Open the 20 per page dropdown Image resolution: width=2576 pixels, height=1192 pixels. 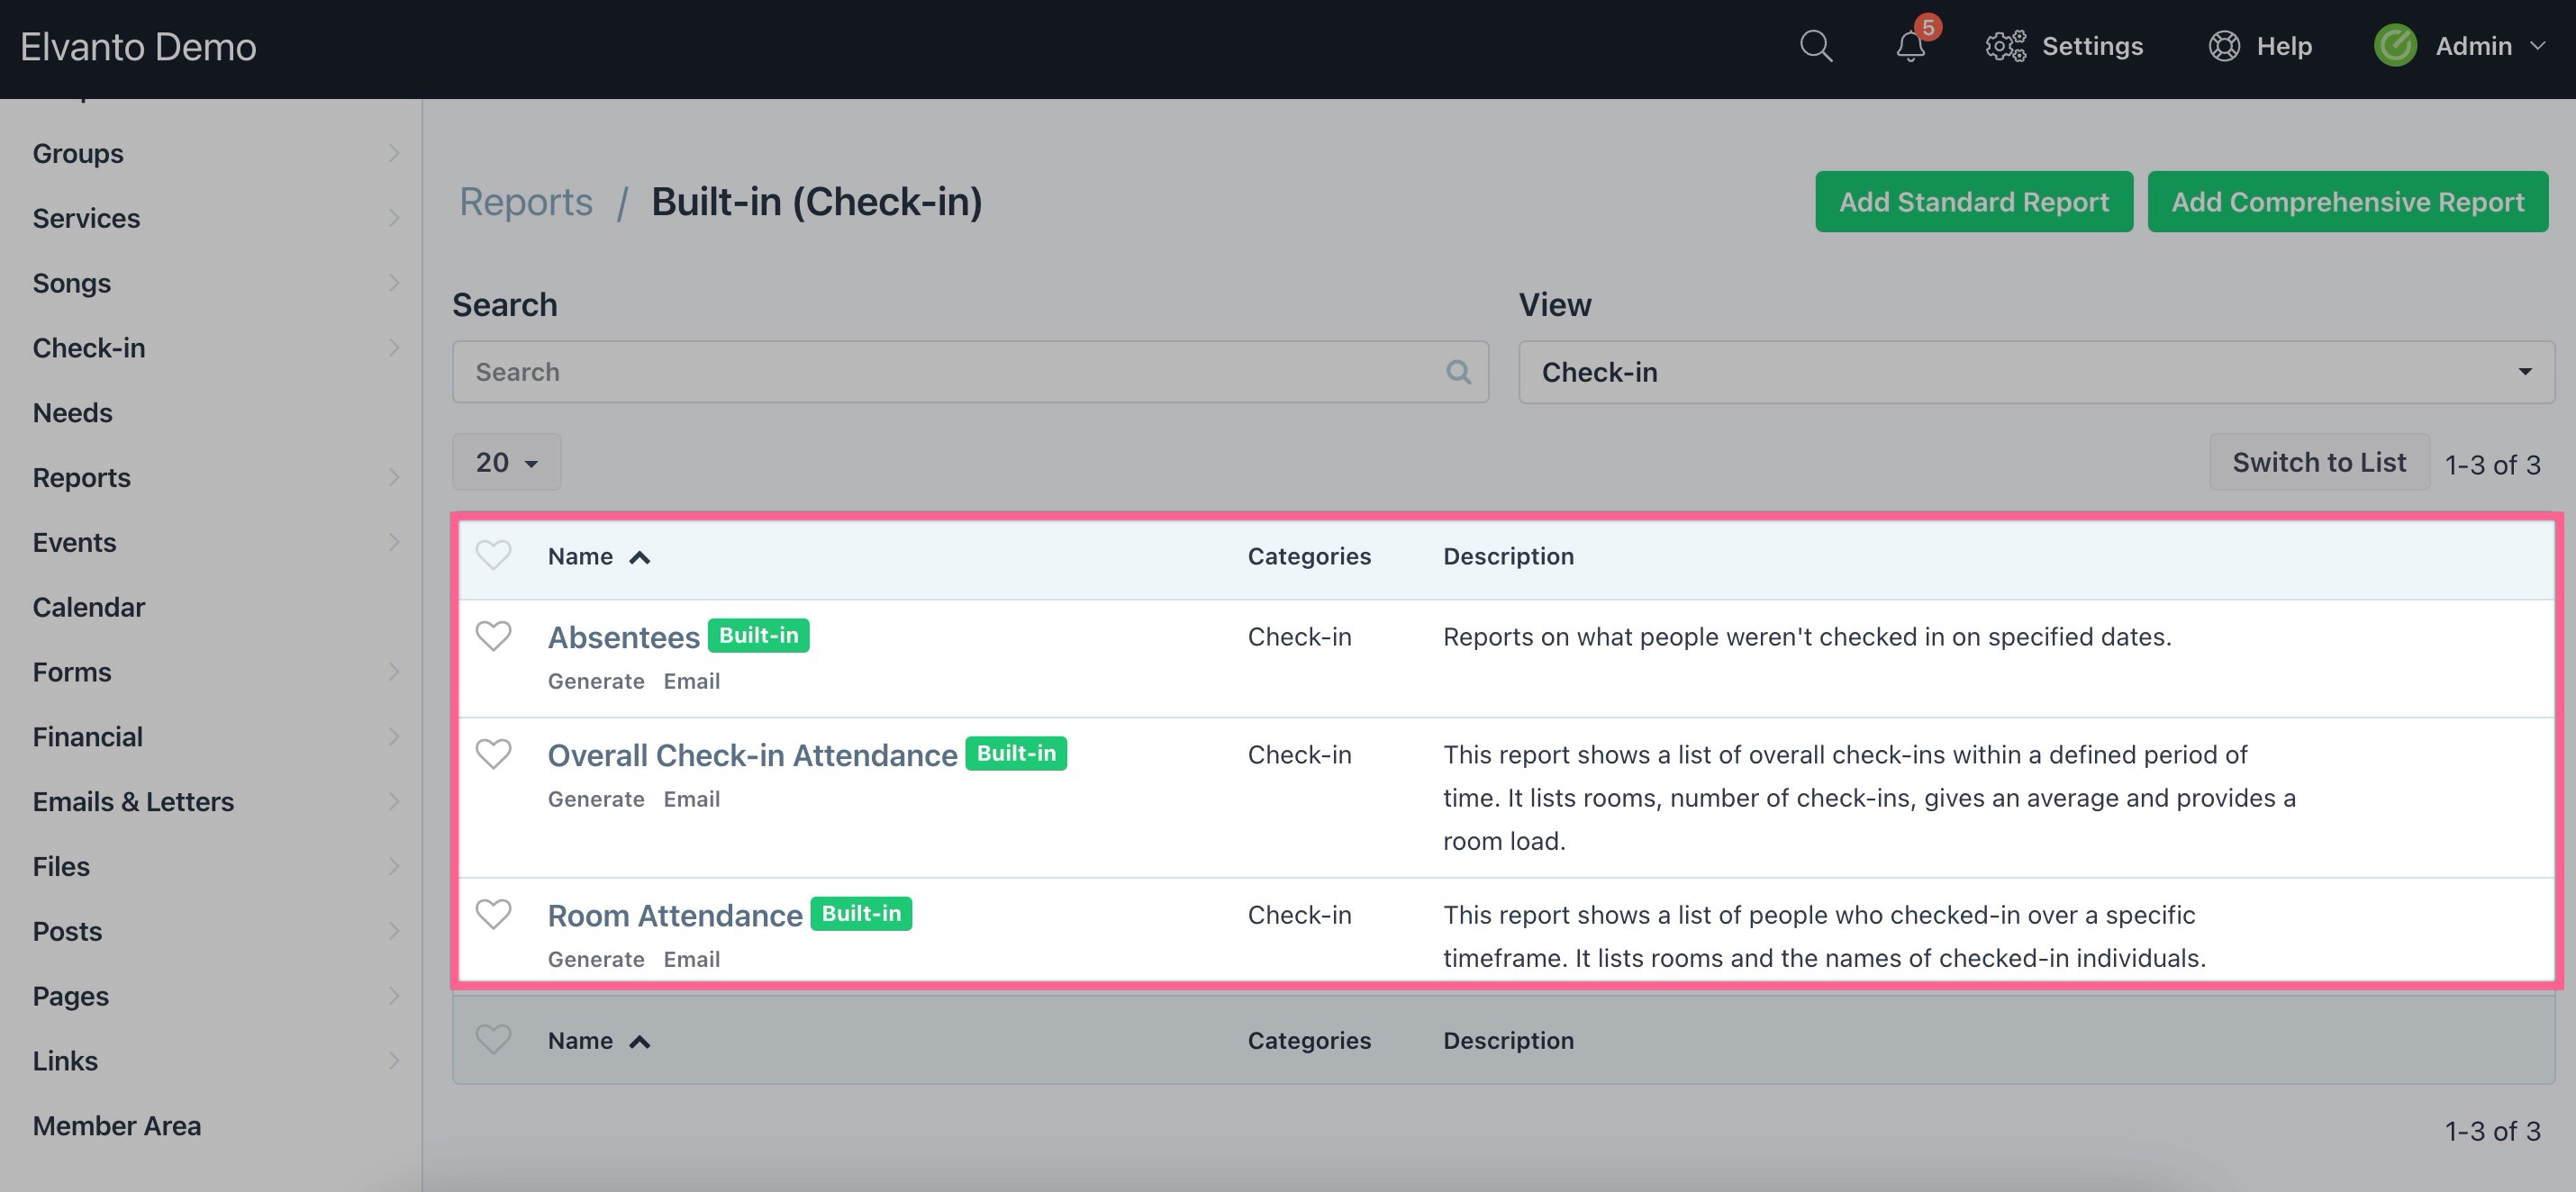[x=506, y=463]
